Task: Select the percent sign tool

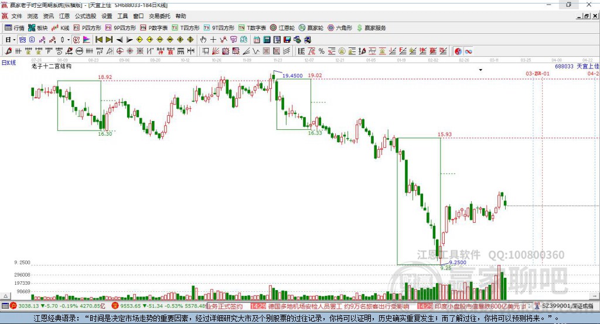Action: pyautogui.click(x=322, y=51)
